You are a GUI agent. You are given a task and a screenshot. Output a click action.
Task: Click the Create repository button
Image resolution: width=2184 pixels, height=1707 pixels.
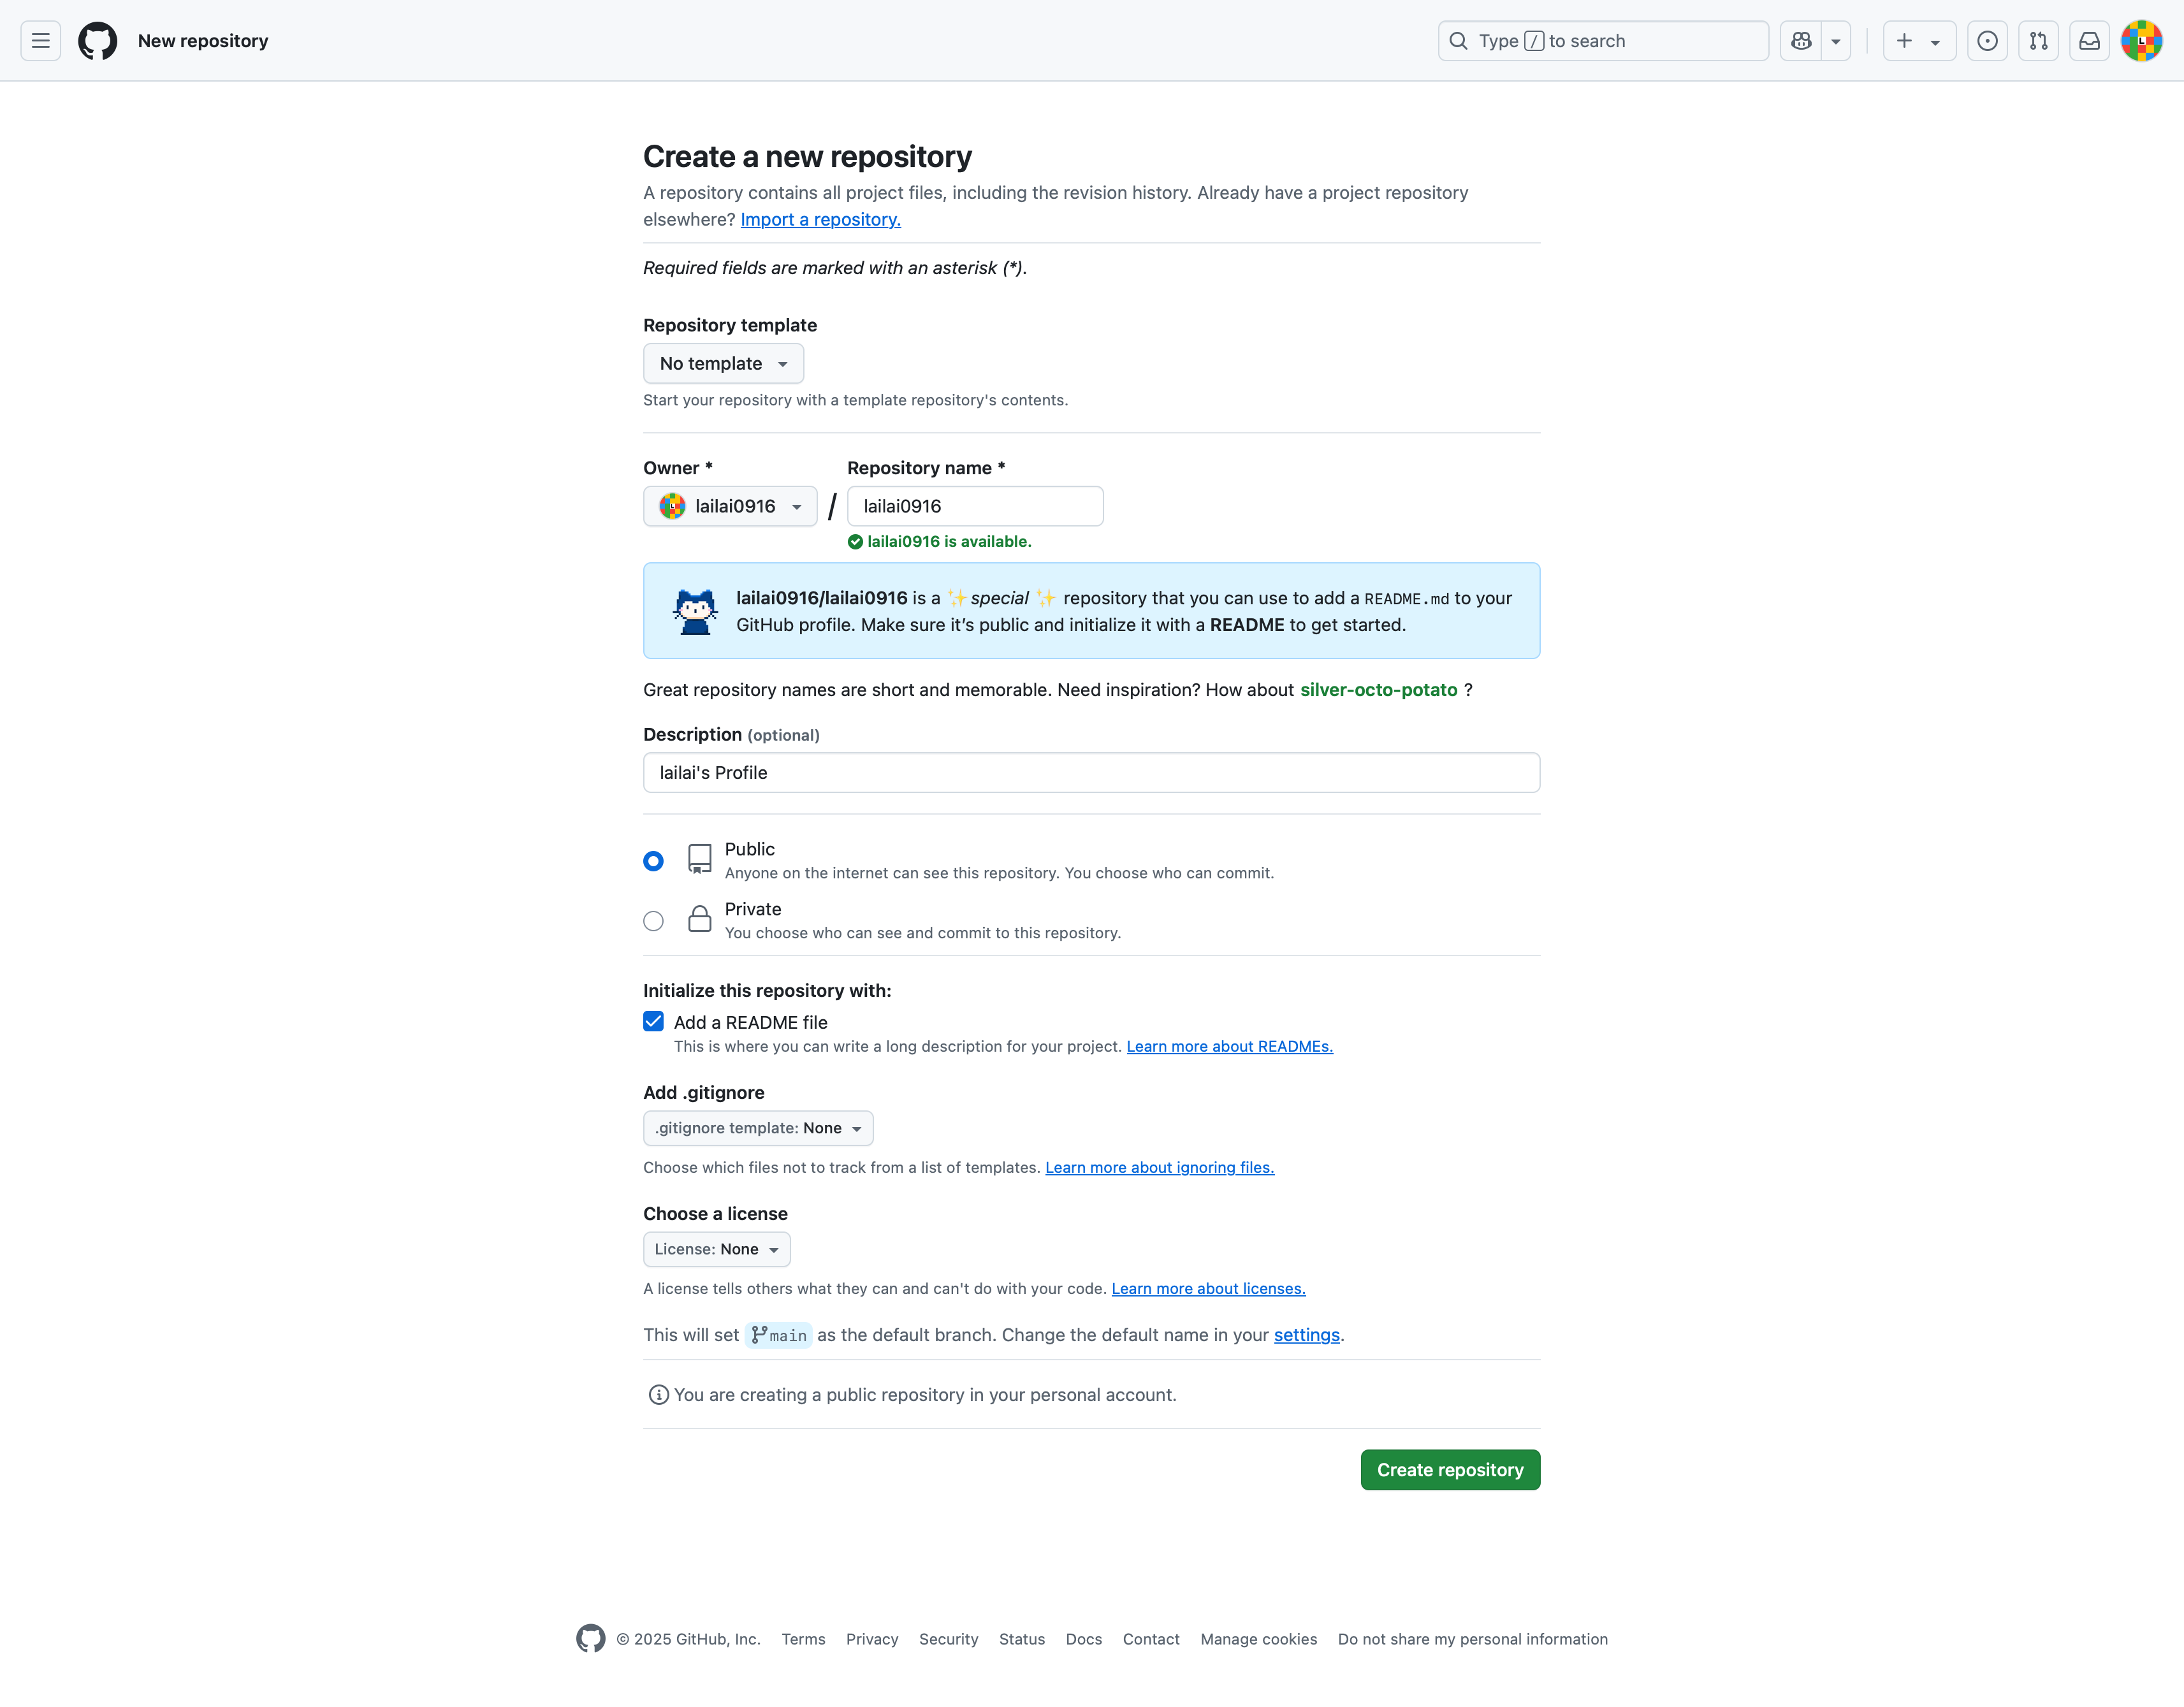(1449, 1470)
